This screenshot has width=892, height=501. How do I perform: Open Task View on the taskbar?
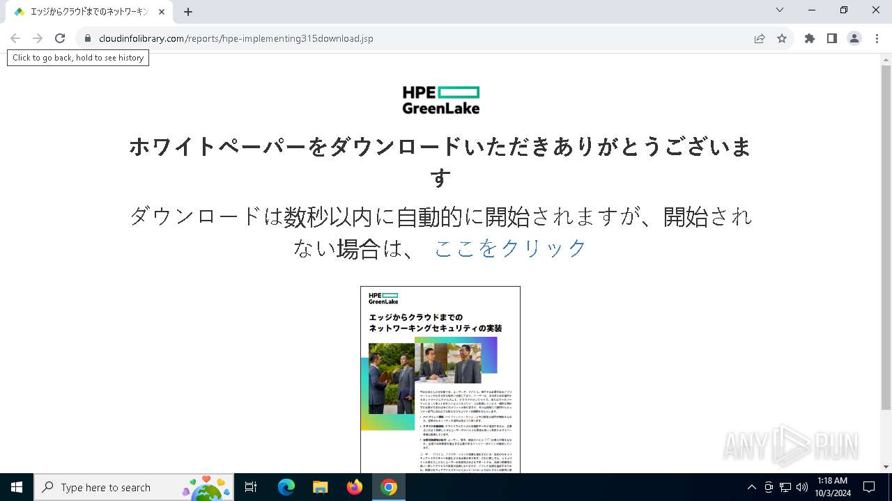(252, 487)
